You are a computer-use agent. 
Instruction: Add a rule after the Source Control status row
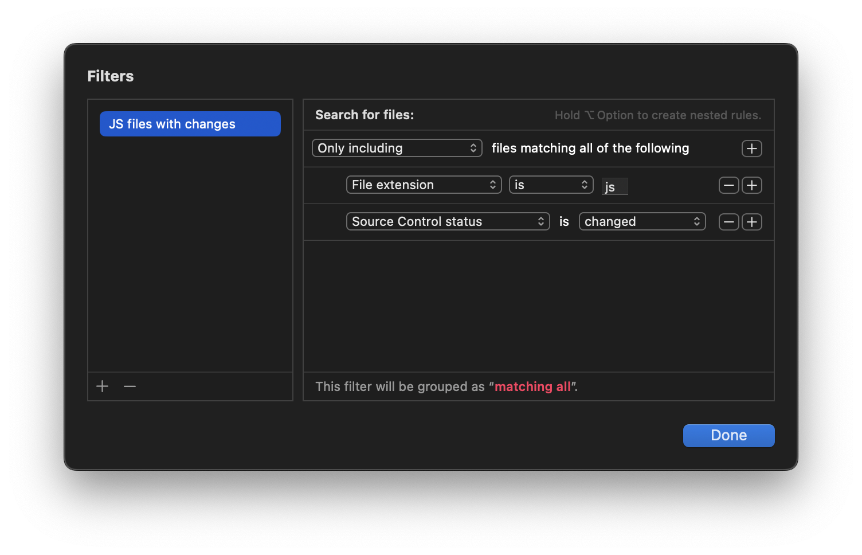pos(752,222)
